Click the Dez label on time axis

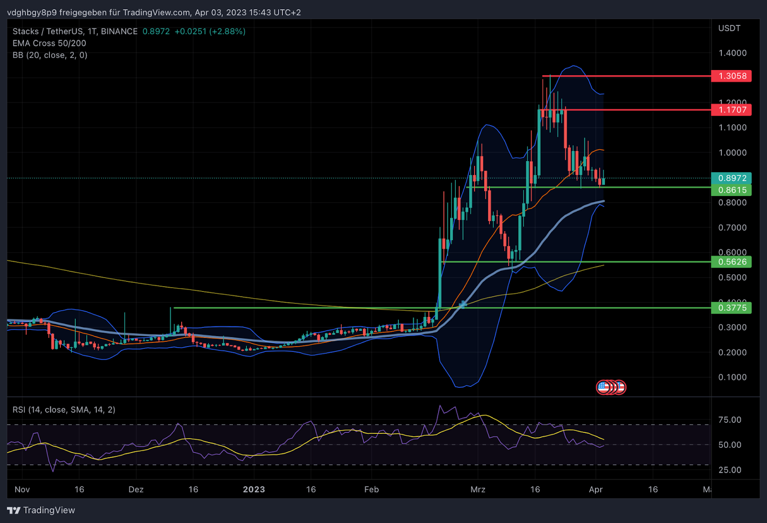(x=136, y=489)
